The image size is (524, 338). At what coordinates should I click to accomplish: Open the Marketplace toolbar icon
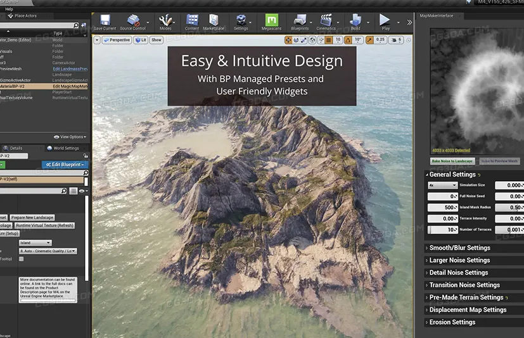coord(214,22)
